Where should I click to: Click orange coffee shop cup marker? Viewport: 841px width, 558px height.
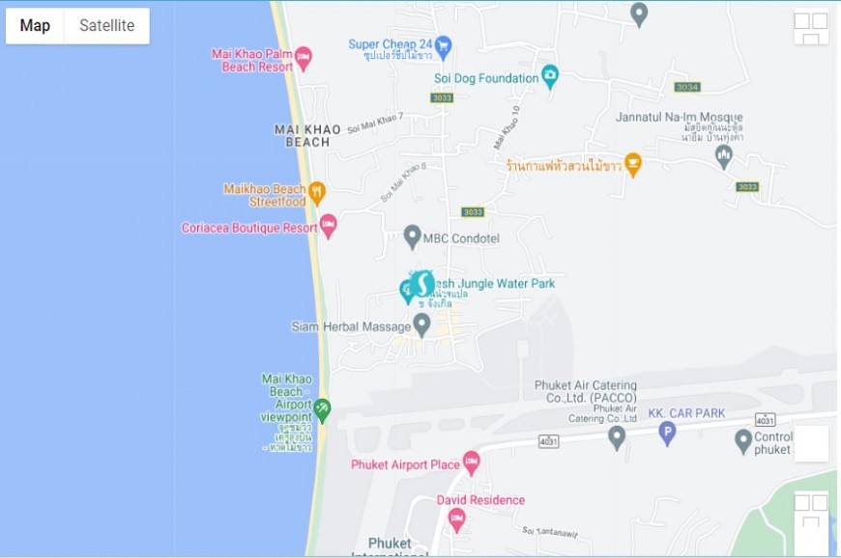(x=633, y=165)
